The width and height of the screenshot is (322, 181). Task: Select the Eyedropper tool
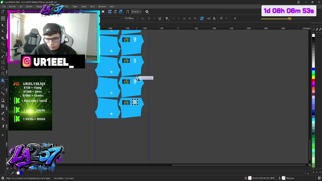pos(3,113)
